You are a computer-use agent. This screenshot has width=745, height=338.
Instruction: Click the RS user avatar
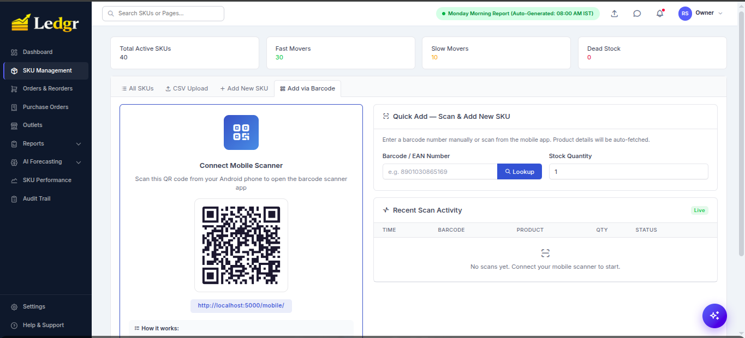click(x=685, y=14)
